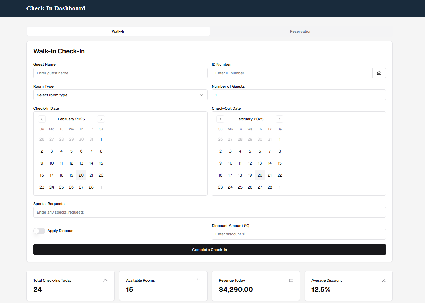
Task: Click the Check-In Dashboard title
Action: [x=56, y=8]
